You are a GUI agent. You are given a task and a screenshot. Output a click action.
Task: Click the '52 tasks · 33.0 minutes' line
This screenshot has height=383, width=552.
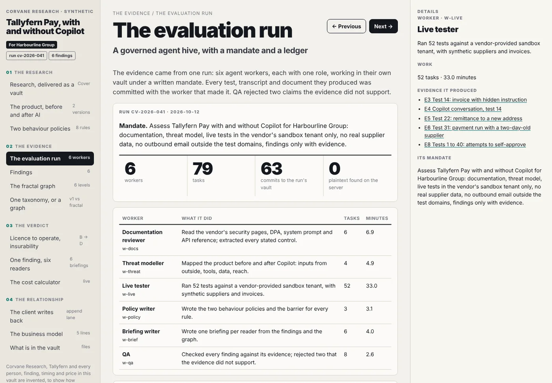pos(447,77)
